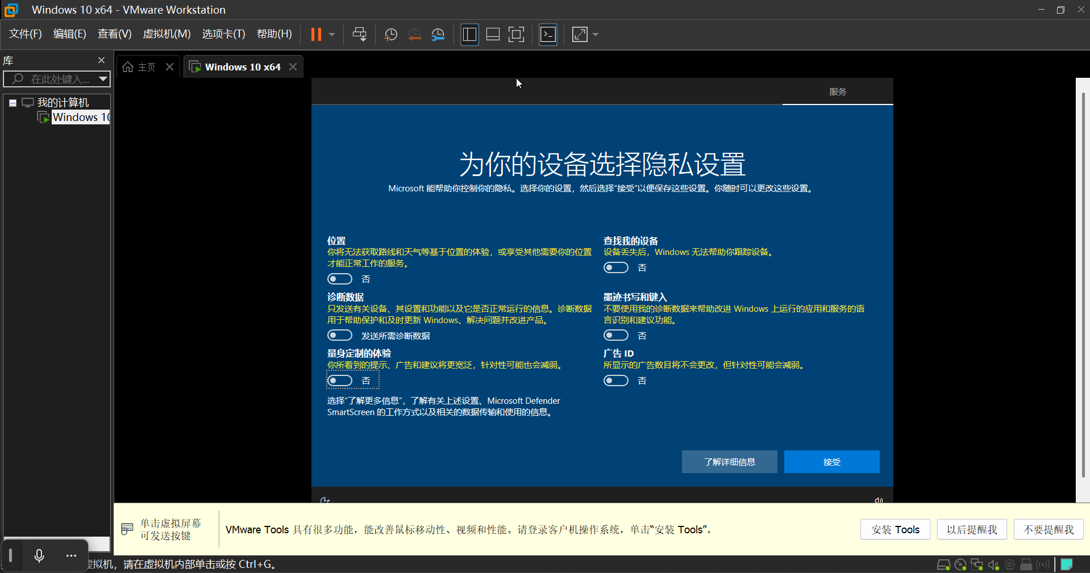This screenshot has width=1090, height=573.
Task: Take a snapshot using the clock-plus toolbar icon
Action: [390, 34]
